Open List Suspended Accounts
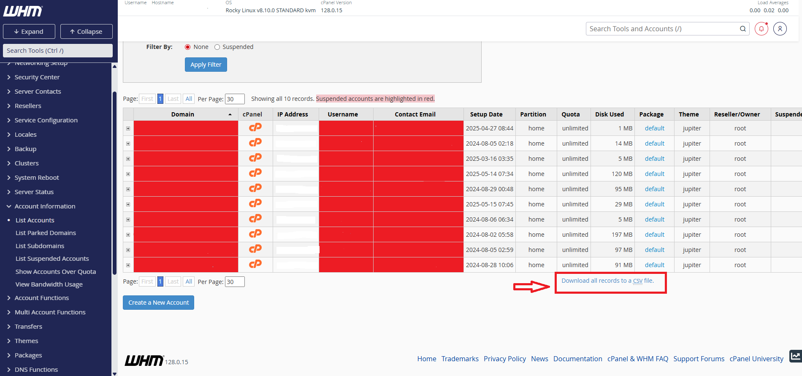 coord(52,259)
